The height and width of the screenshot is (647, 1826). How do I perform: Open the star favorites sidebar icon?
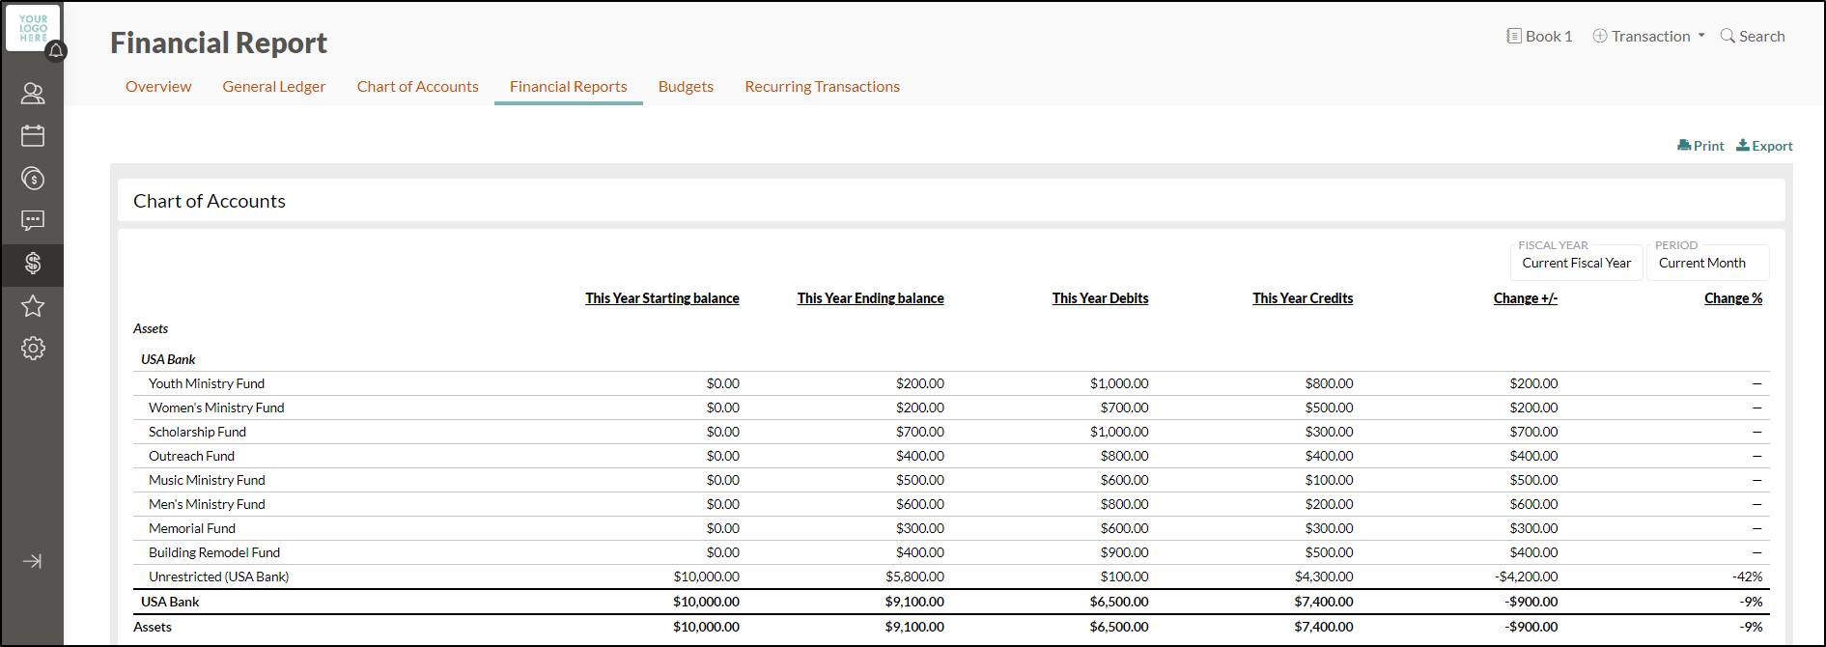tap(33, 306)
